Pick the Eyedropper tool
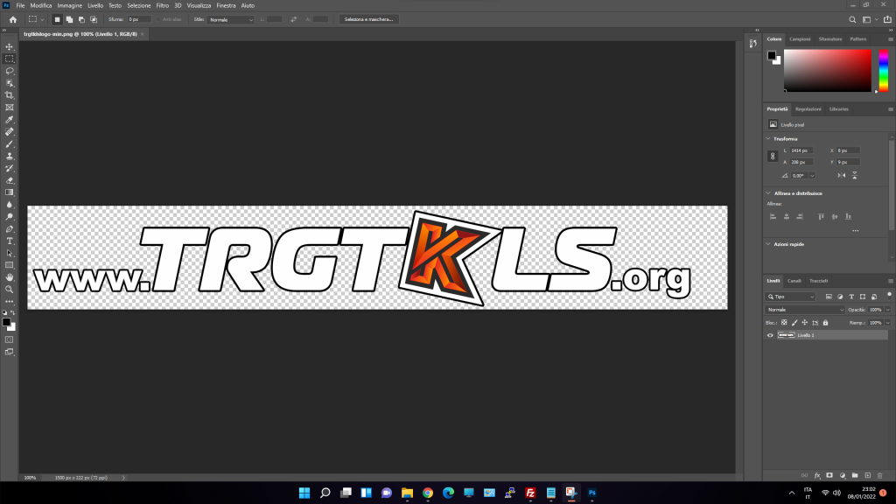Screen dimensions: 896x504 (x=10, y=119)
